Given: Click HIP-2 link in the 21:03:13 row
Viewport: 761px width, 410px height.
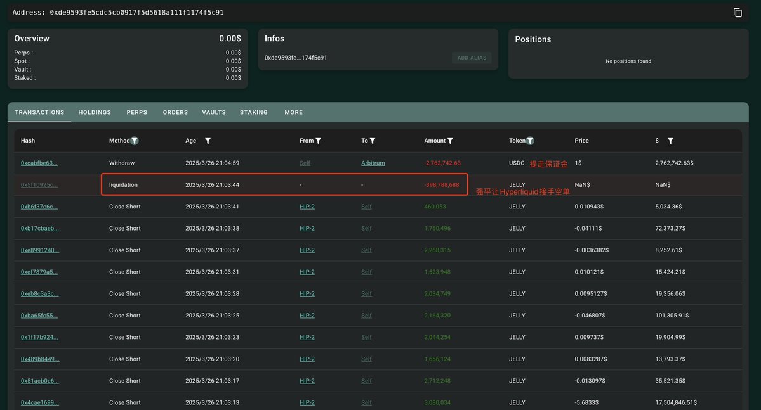Looking at the screenshot, I should [307, 403].
